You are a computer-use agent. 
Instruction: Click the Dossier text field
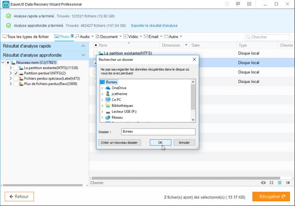[x=158, y=132]
